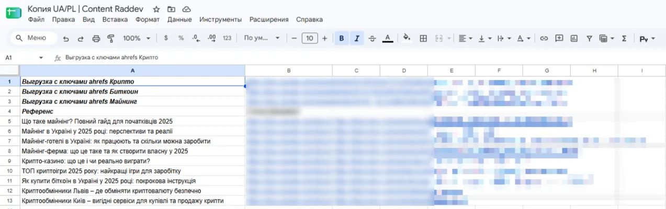Select cell 'Выгрузка с ключами ahrefs Биткоин'

132,91
